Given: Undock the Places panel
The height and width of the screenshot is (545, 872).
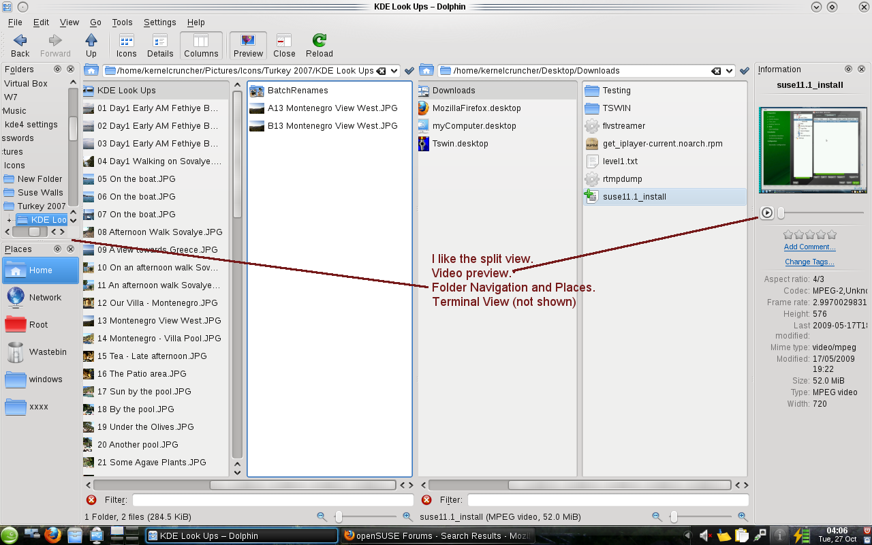Looking at the screenshot, I should click(58, 249).
